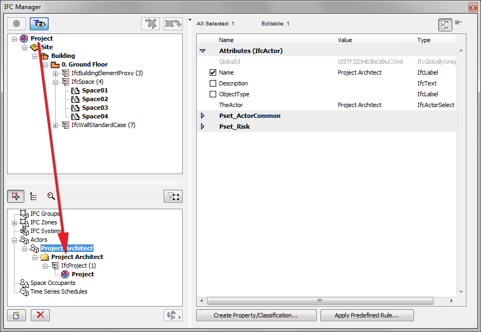481x332 pixels.
Task: Click the red X delete button
Action: coord(40,315)
